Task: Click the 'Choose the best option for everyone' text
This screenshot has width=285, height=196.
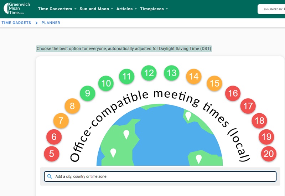Action: pyautogui.click(x=124, y=48)
